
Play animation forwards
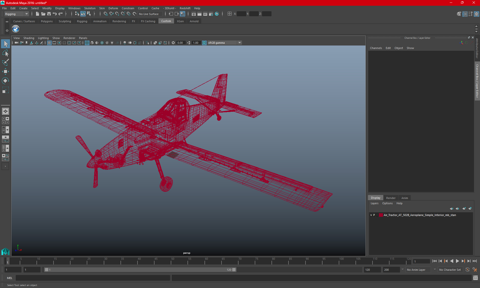tap(457, 261)
